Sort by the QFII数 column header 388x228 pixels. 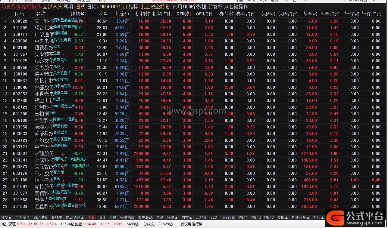[184, 14]
